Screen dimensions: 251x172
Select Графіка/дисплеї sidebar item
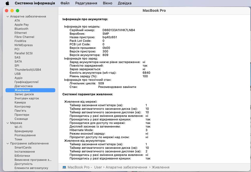pyautogui.click(x=26, y=82)
